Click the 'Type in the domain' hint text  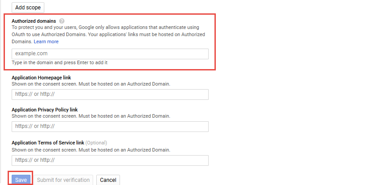(x=60, y=62)
